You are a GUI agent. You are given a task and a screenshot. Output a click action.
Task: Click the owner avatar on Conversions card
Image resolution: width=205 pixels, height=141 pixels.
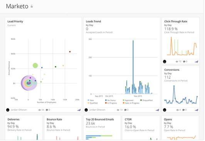coord(165,110)
